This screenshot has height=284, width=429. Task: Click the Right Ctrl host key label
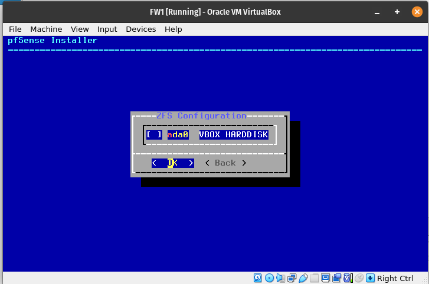(x=395, y=278)
